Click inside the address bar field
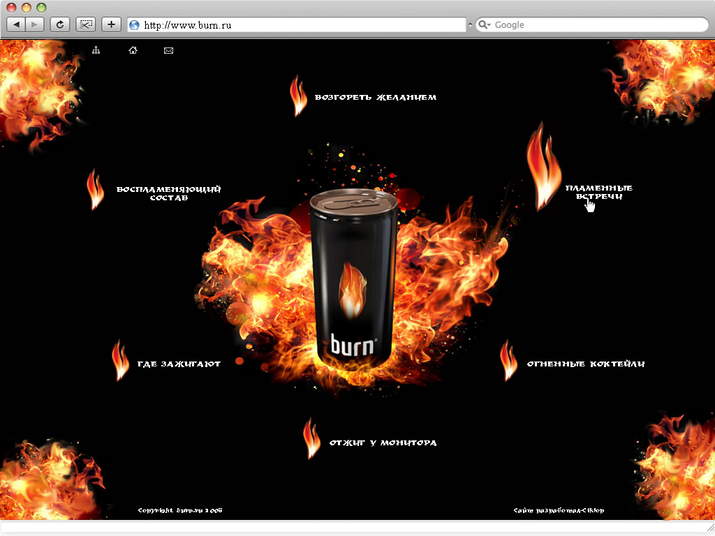715x536 pixels. (x=279, y=24)
